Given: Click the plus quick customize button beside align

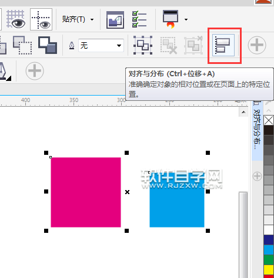Looking at the screenshot, I should tap(257, 45).
